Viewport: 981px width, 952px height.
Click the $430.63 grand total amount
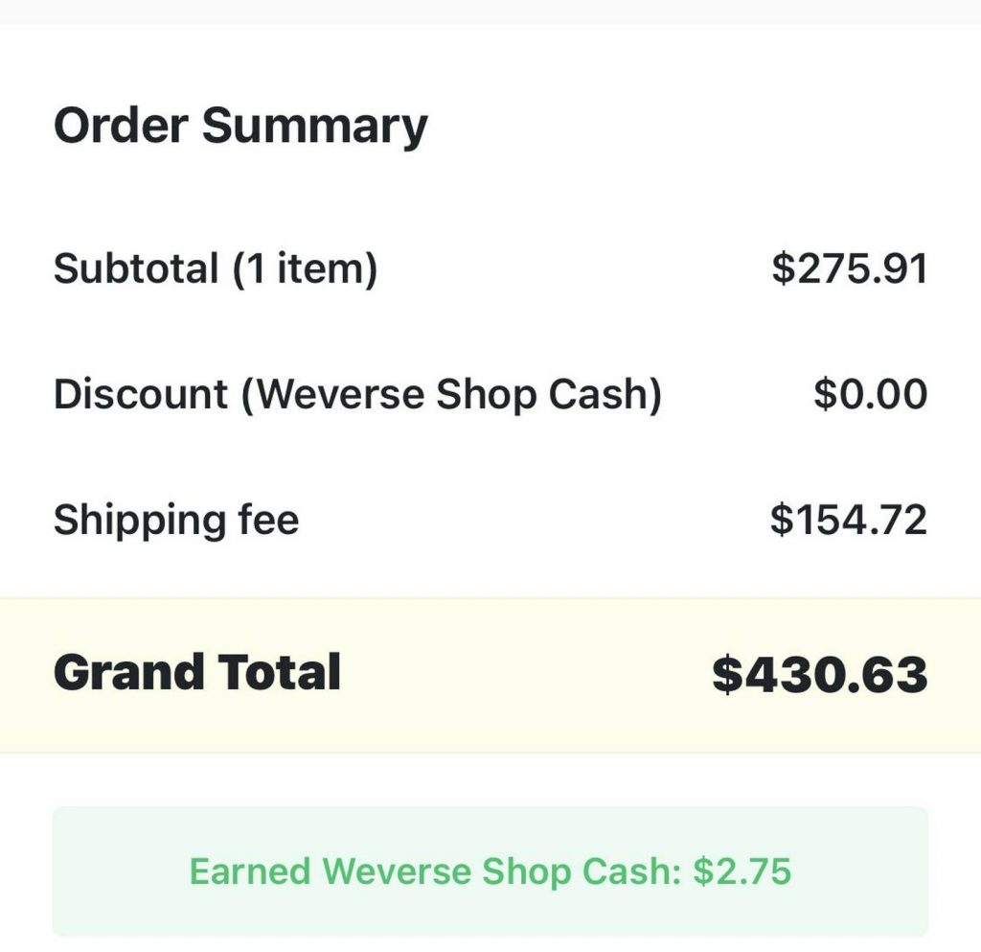(x=820, y=675)
